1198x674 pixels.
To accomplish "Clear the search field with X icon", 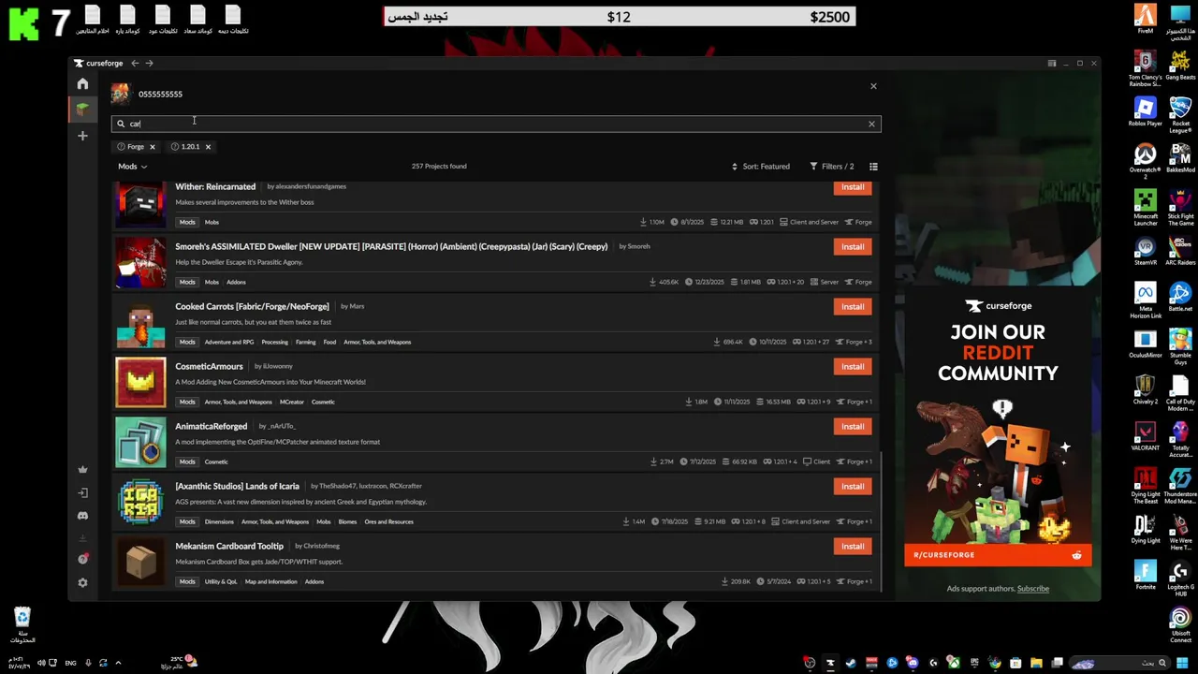I will pyautogui.click(x=871, y=124).
